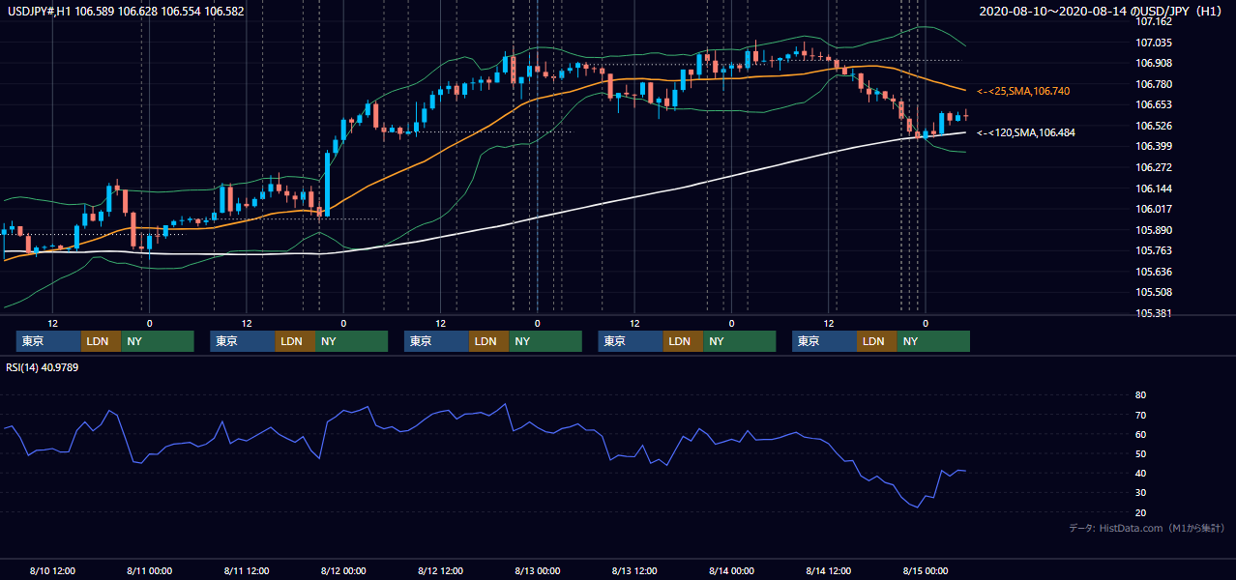Click the 8/12 00:00 date label

pos(343,570)
